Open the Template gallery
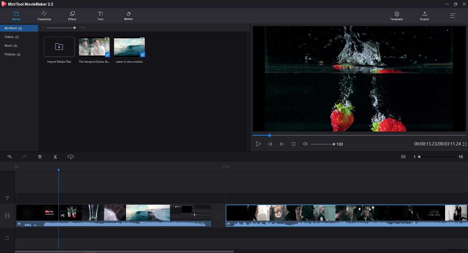This screenshot has height=253, width=468. click(x=396, y=16)
